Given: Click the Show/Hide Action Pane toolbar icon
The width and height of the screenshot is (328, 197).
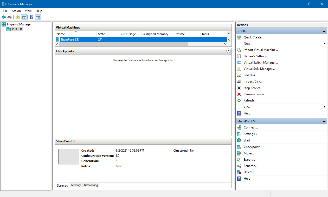Looking at the screenshot, I should pyautogui.click(x=38, y=17).
